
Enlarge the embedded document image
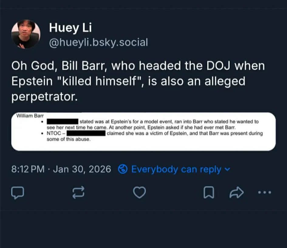tap(143, 131)
